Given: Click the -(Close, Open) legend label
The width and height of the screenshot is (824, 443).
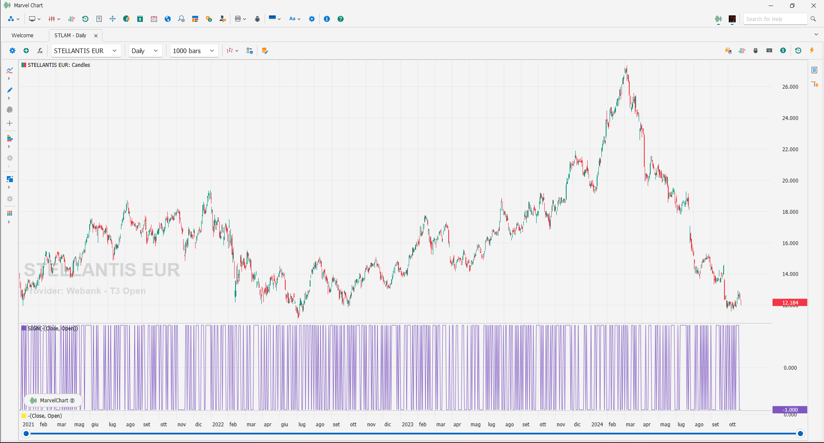Looking at the screenshot, I should click(x=42, y=416).
